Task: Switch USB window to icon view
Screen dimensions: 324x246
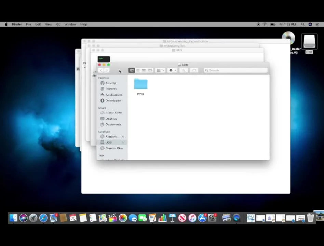Action: (132, 70)
